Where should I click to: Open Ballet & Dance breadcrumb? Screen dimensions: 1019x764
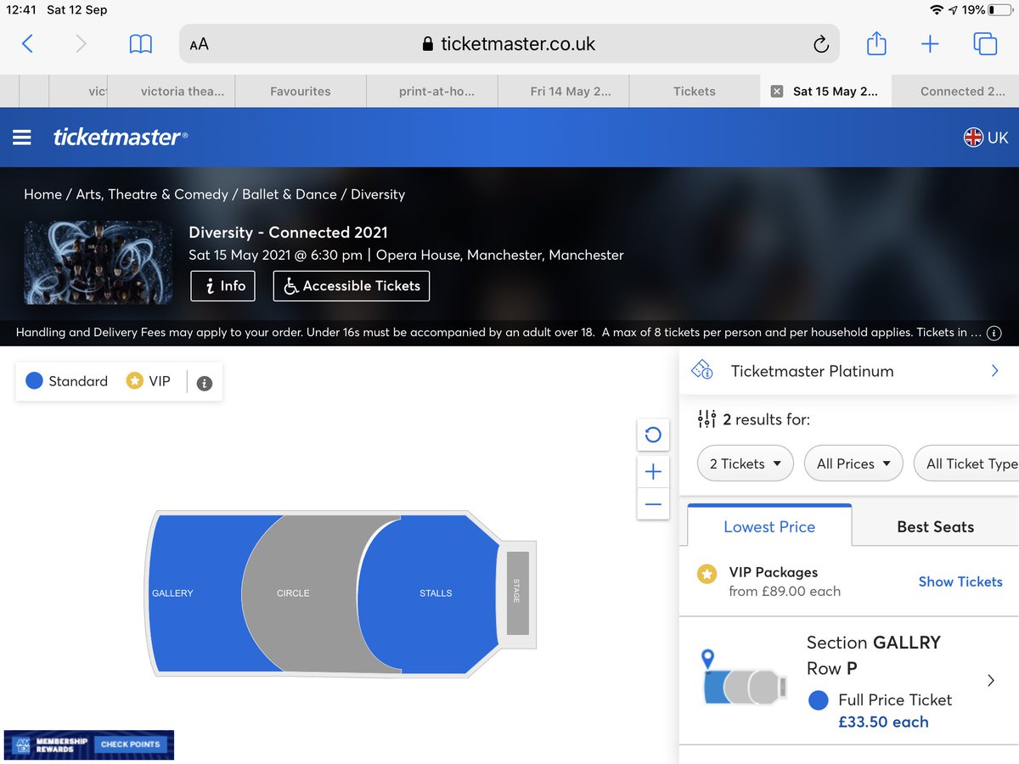click(x=290, y=194)
